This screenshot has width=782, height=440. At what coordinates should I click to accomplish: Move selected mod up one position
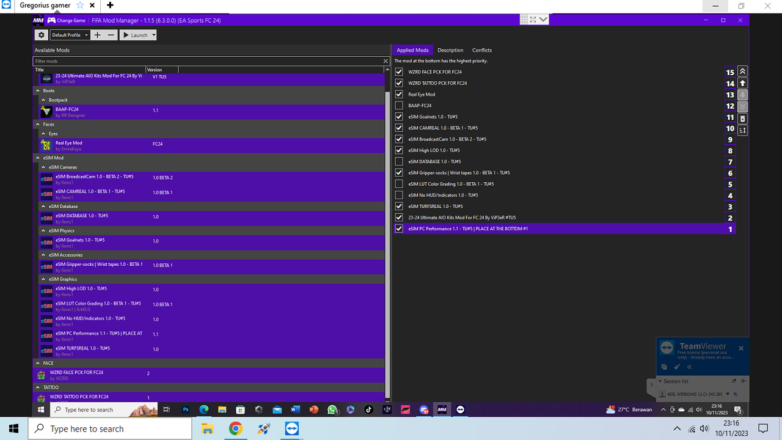(x=742, y=82)
